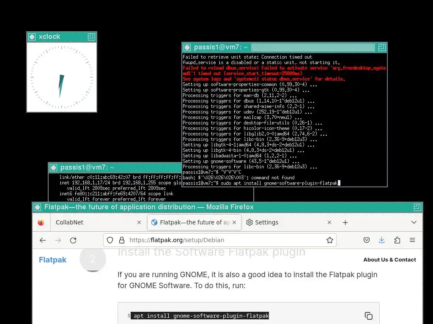
Task: Open tracking protection shield icon
Action: click(110, 240)
